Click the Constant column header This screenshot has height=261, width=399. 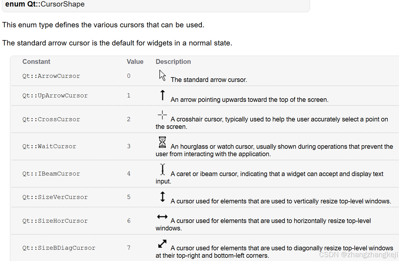(x=36, y=62)
